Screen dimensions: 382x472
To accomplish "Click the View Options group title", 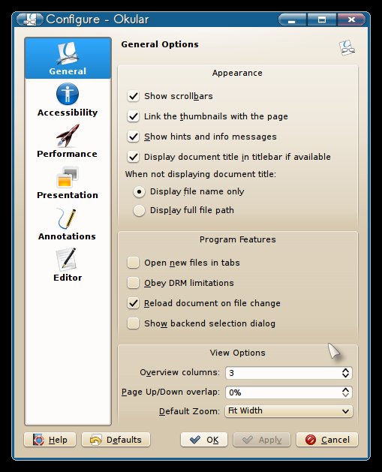I will click(x=237, y=353).
